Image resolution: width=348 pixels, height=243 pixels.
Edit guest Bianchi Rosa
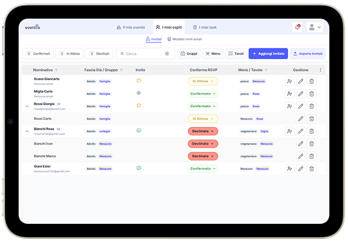(x=300, y=131)
